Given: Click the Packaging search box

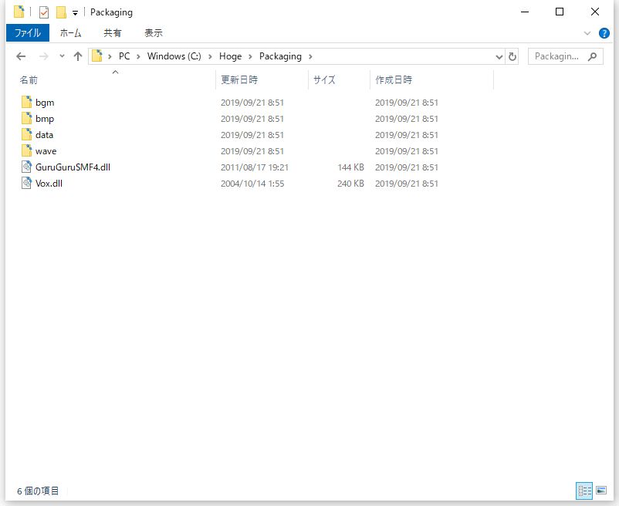Looking at the screenshot, I should [x=566, y=56].
